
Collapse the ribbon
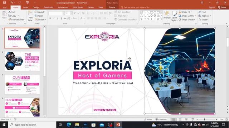[x=226, y=23]
